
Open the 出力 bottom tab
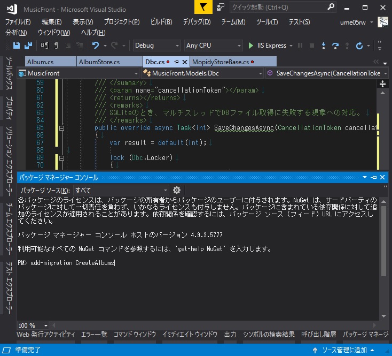pos(230,335)
